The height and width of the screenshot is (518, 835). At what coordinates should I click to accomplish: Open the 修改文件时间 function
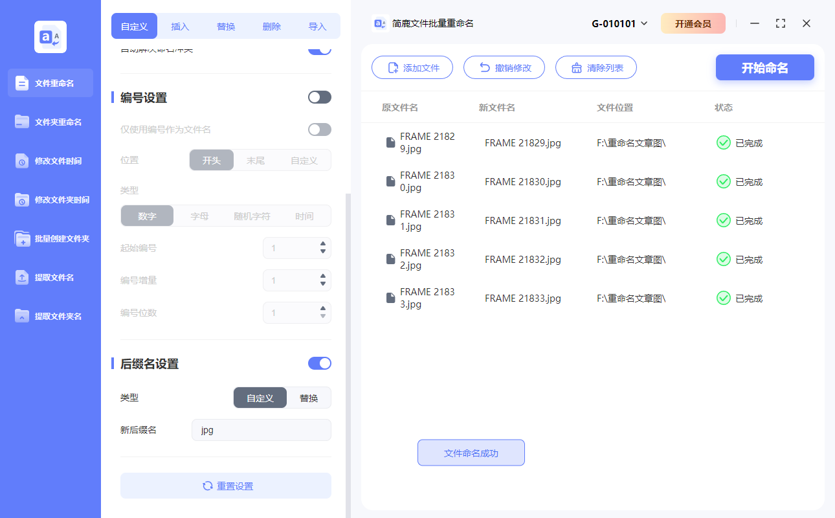(50, 161)
